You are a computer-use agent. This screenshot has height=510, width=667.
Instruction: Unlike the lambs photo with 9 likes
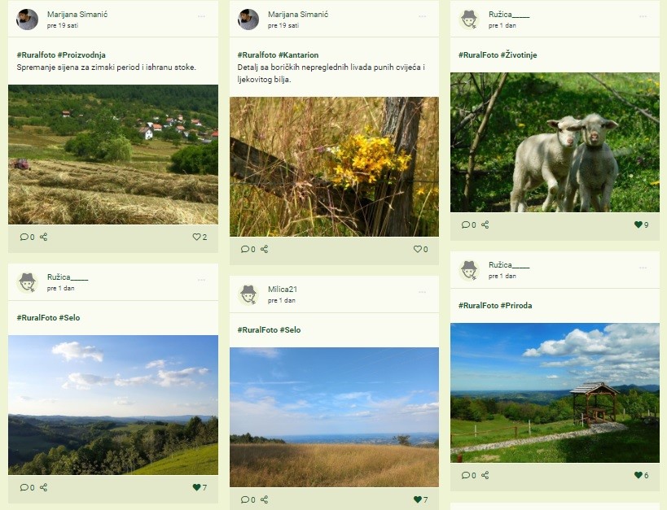coord(638,224)
